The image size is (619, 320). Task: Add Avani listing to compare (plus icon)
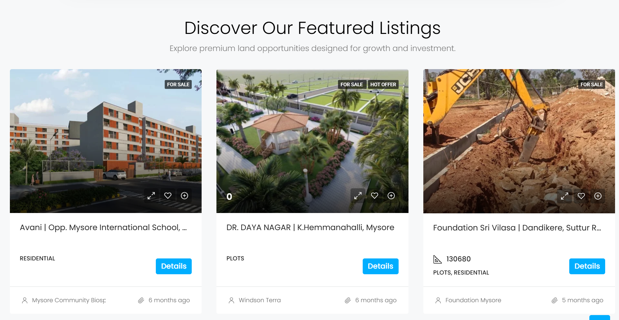[184, 196]
